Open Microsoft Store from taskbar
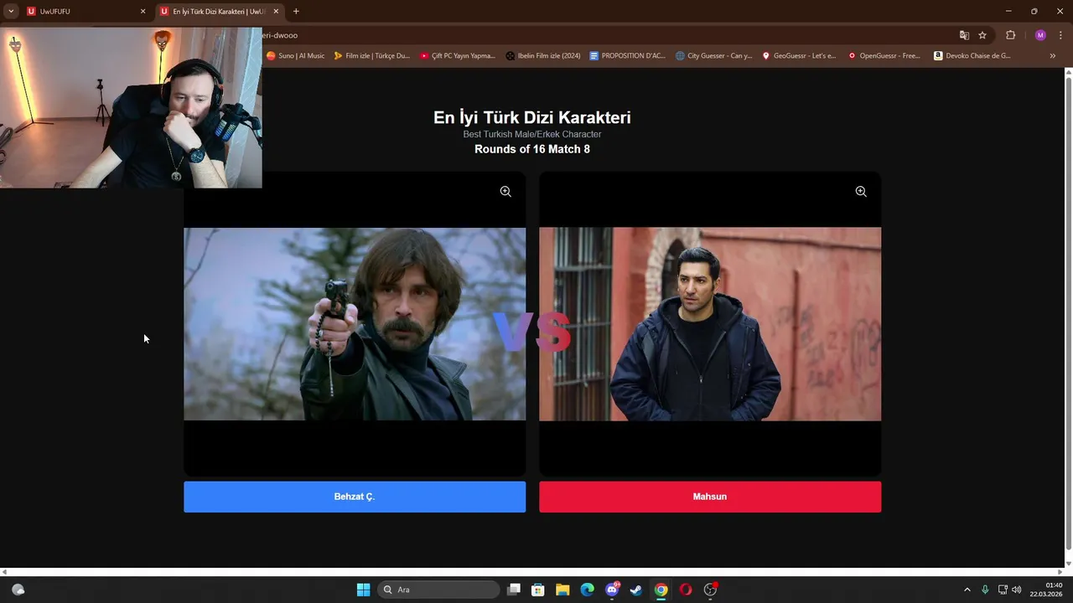Screen dimensions: 1073x603 (538, 590)
